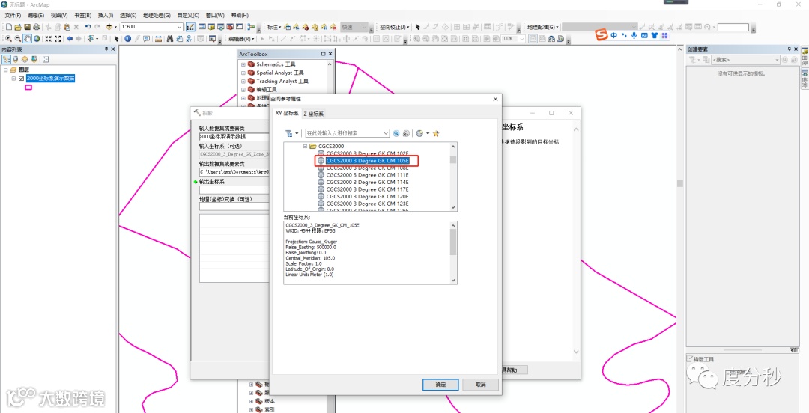
Task: Click List By Source icon
Action: coord(16,59)
